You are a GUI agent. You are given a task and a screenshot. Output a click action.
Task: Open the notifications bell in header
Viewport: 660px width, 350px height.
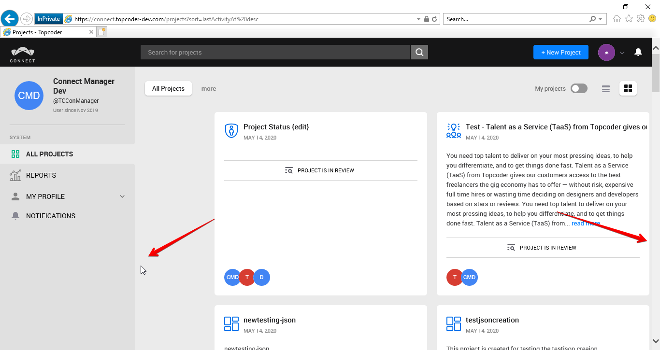click(x=638, y=52)
